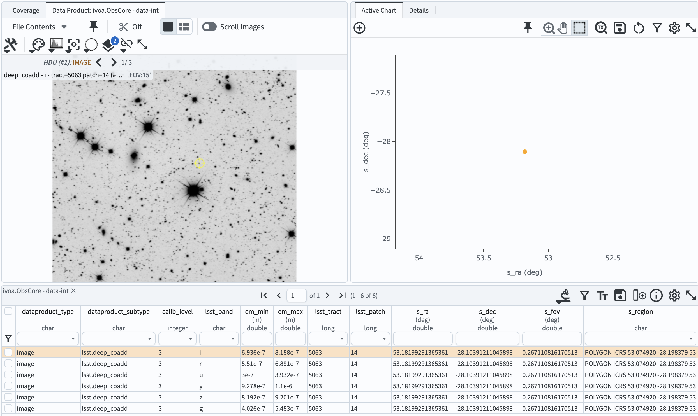Check the select-all header checkbox
This screenshot has height=416, width=698.
(x=8, y=311)
